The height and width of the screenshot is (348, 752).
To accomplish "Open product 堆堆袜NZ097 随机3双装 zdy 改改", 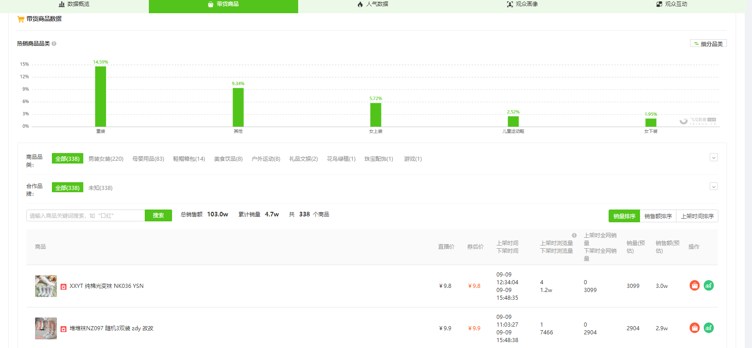I will pyautogui.click(x=112, y=328).
